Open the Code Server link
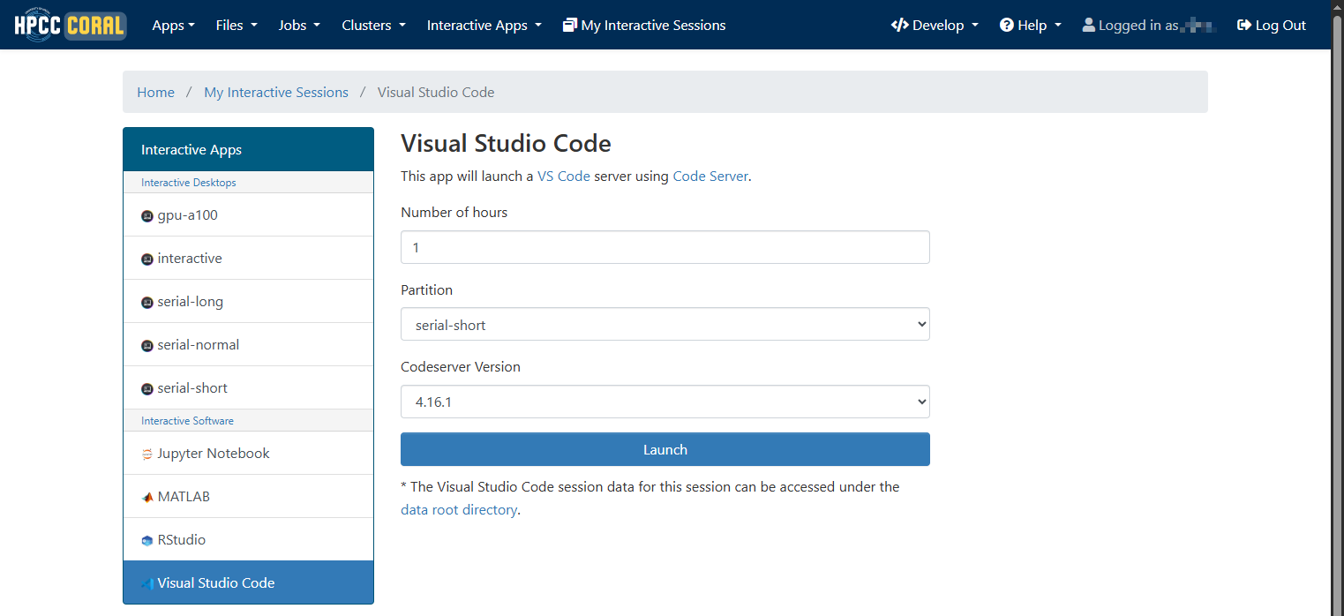Screen dimensions: 1344x616 [710, 176]
